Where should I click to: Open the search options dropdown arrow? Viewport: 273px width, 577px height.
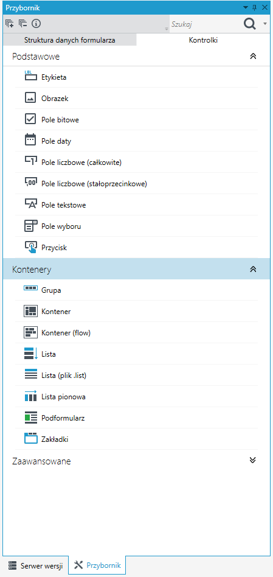(265, 24)
